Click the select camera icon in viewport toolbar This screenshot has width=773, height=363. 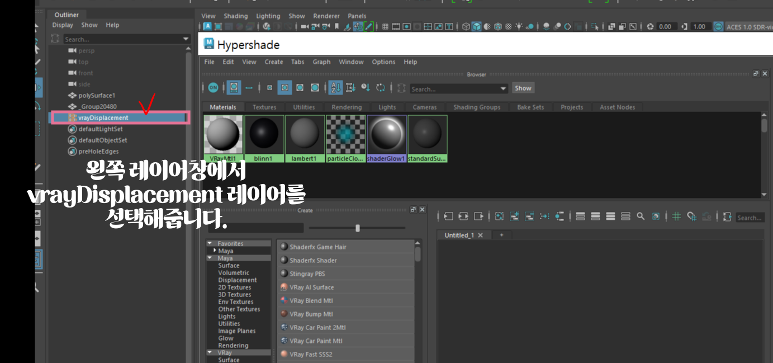point(305,26)
